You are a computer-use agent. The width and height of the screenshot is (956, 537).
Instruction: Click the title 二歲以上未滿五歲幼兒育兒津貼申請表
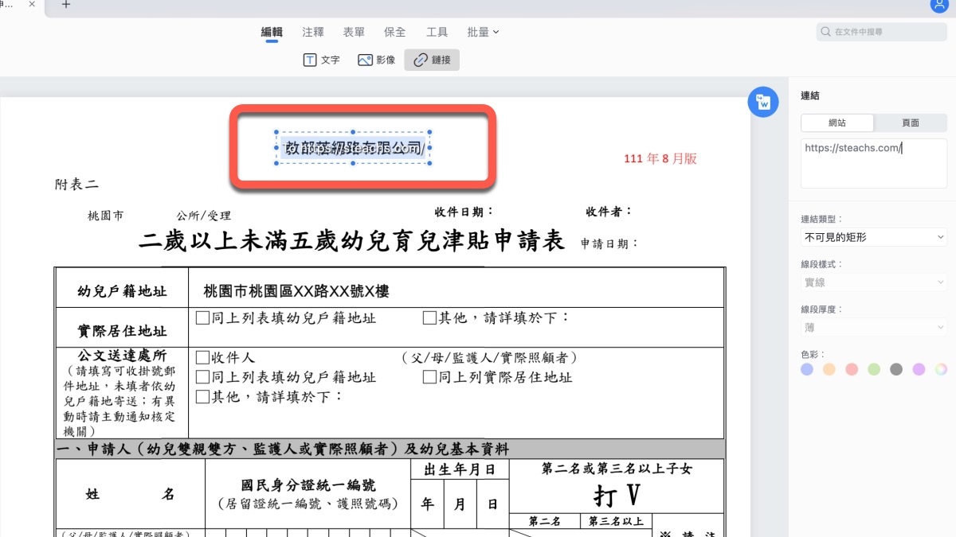(x=351, y=240)
